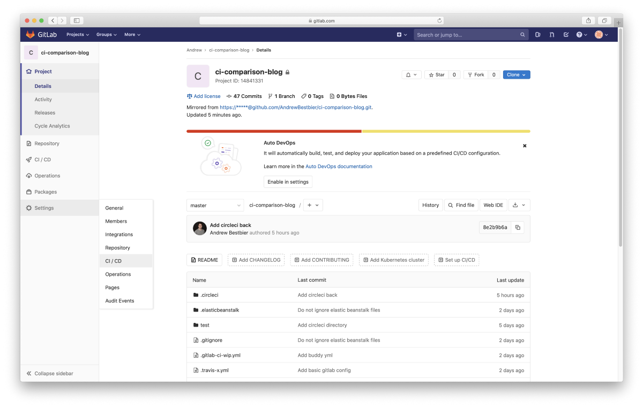This screenshot has height=408, width=643.
Task: Open the master branch selector
Action: click(x=215, y=205)
